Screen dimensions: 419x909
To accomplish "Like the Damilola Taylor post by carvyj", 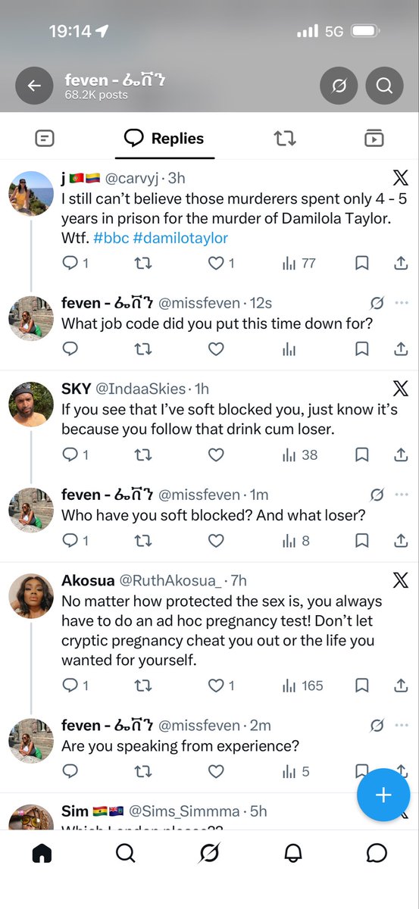I will pos(216,263).
